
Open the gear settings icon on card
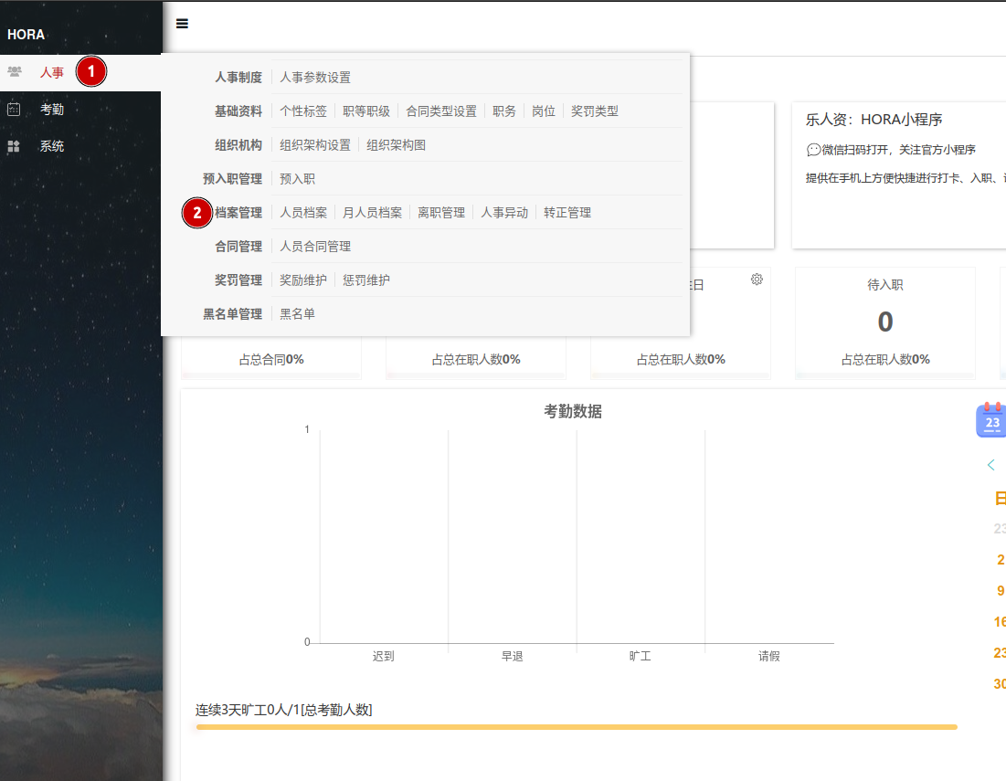tap(757, 280)
